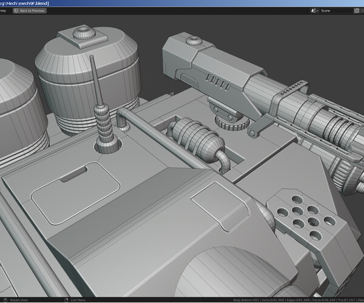Screen dimensions: 364x303
Task: Open the Scene browse dropdown icon
Action: [x=314, y=11]
